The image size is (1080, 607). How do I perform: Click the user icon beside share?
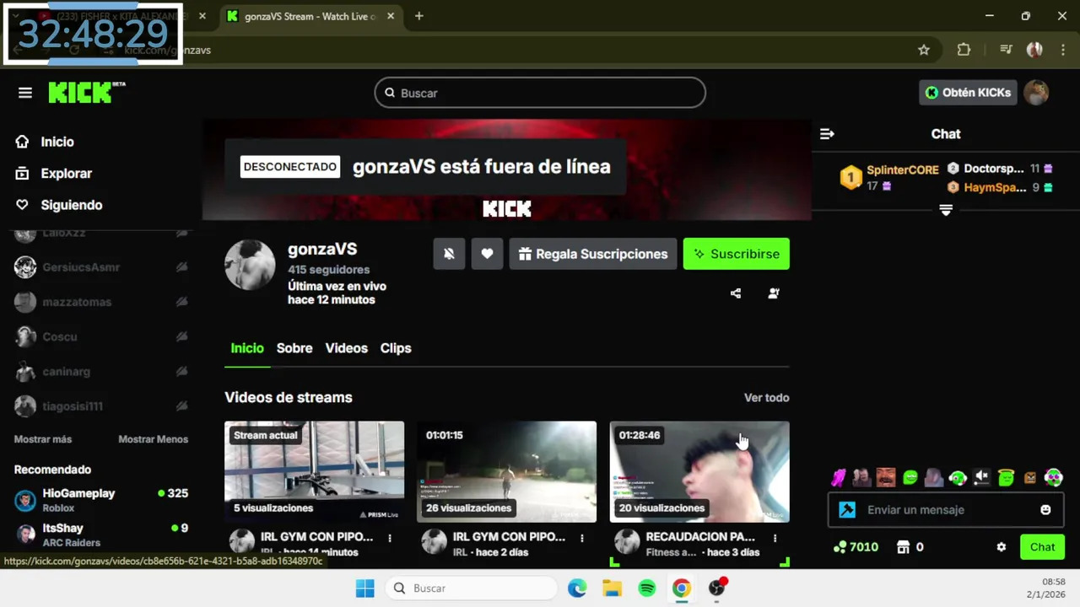point(774,293)
